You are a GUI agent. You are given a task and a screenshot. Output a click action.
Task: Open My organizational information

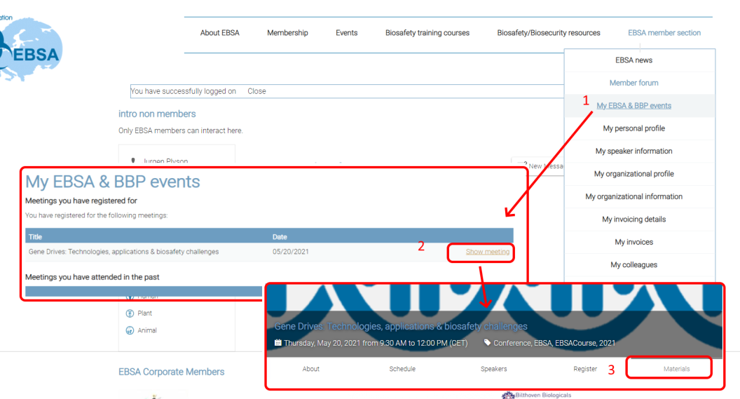pyautogui.click(x=633, y=196)
